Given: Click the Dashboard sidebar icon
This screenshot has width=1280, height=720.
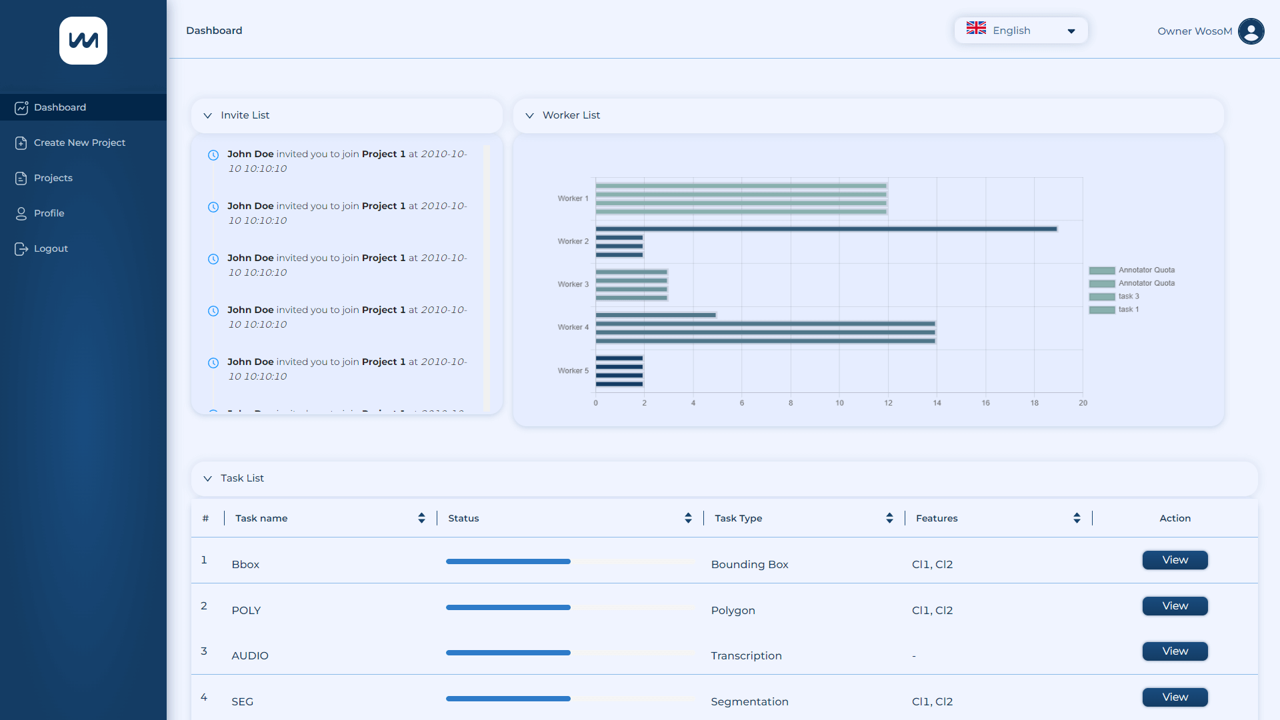Looking at the screenshot, I should click(x=21, y=108).
